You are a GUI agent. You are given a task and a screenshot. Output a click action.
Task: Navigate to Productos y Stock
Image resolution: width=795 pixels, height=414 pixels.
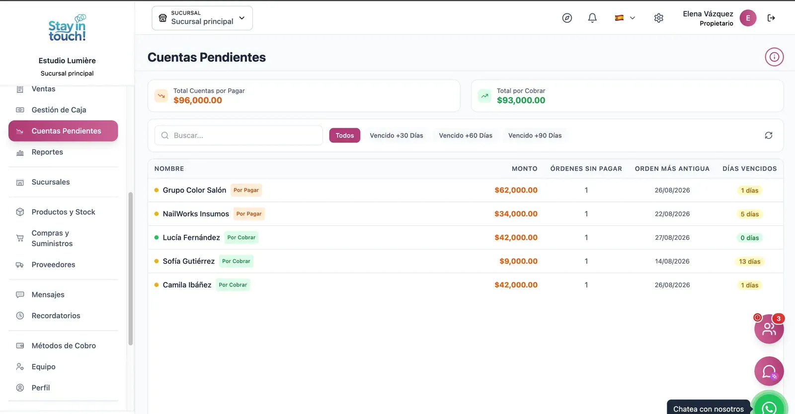pos(63,212)
